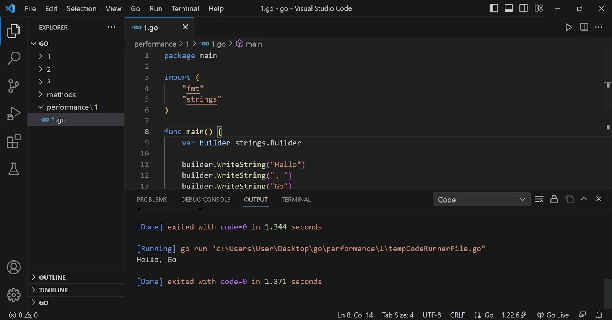The image size is (612, 320).
Task: Collapse the performance\1 folder
Action: (x=76, y=107)
